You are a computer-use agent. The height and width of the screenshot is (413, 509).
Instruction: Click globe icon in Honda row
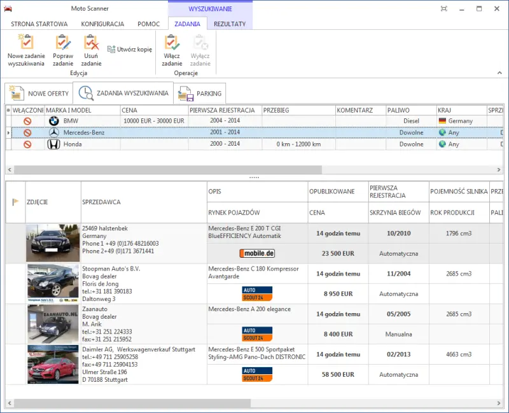(x=442, y=144)
